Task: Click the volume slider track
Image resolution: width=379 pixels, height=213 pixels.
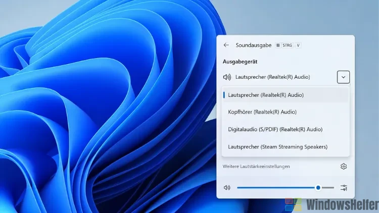Action: tap(286, 188)
